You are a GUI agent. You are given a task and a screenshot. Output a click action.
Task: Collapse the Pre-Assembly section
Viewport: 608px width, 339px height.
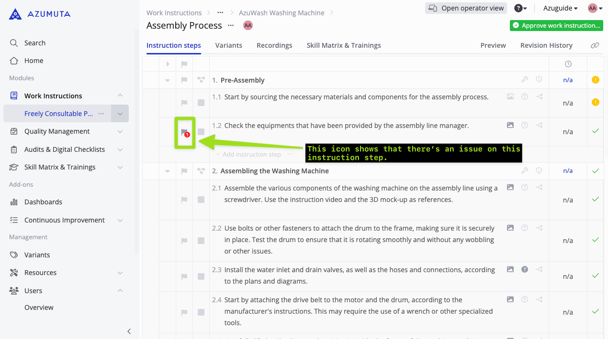pos(167,80)
